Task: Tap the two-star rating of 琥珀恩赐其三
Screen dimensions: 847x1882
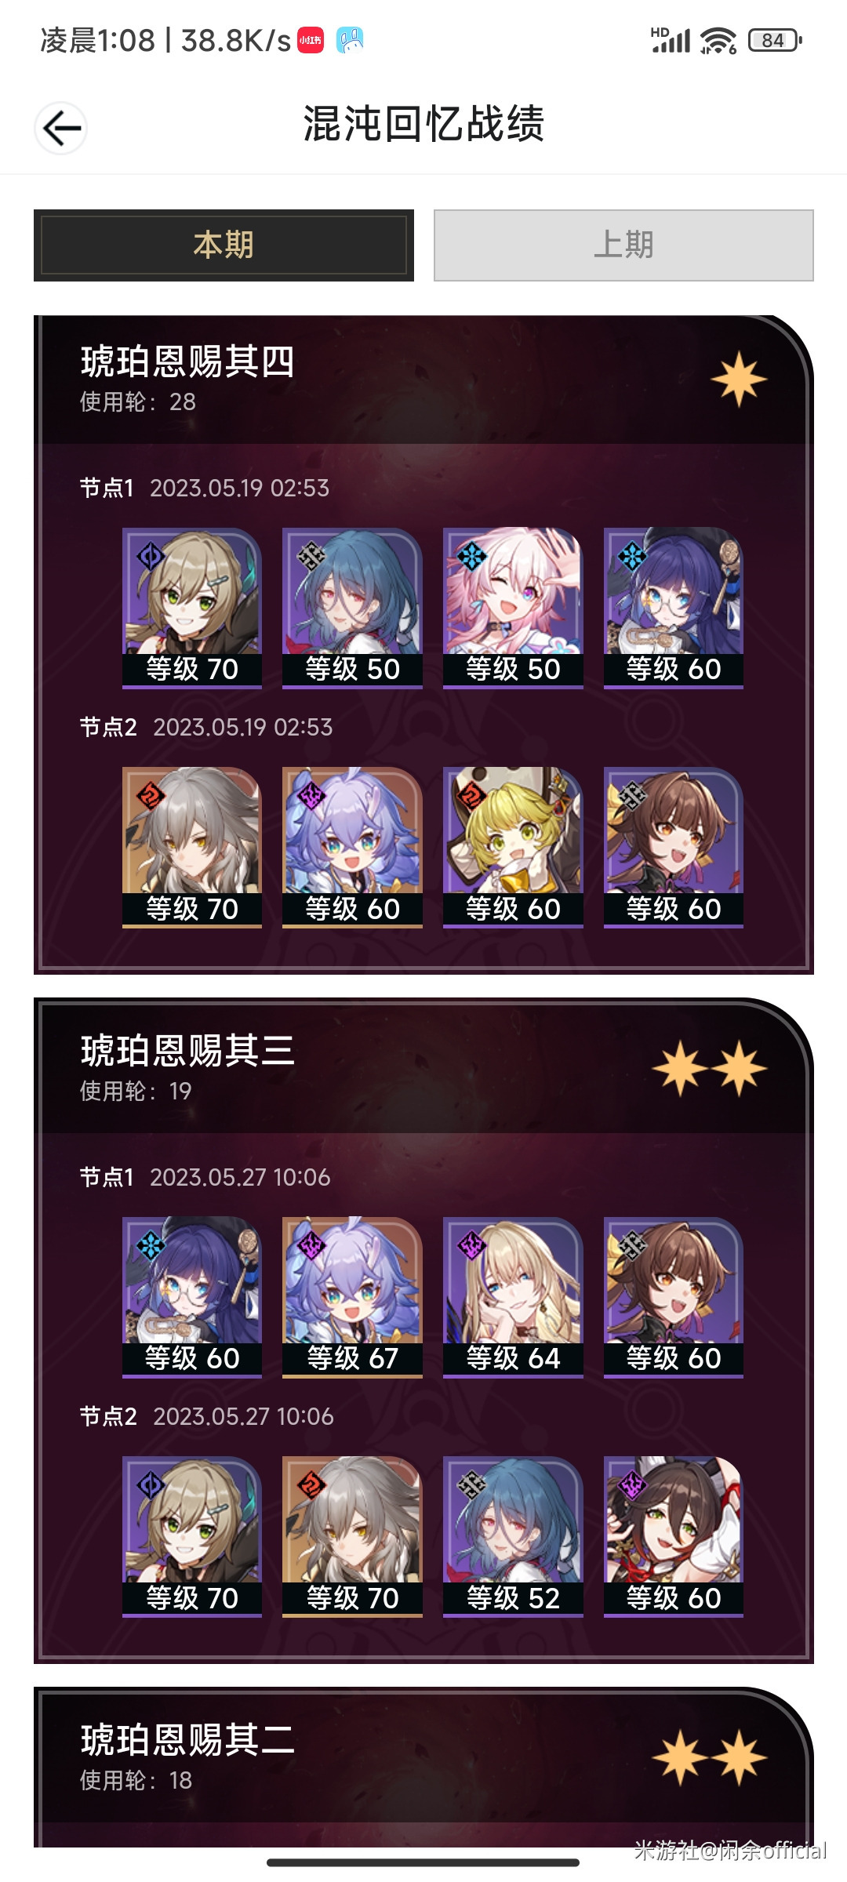Action: click(709, 1069)
